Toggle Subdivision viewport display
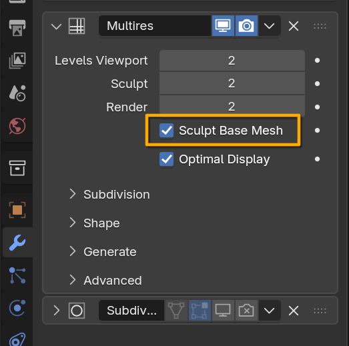 click(x=223, y=311)
